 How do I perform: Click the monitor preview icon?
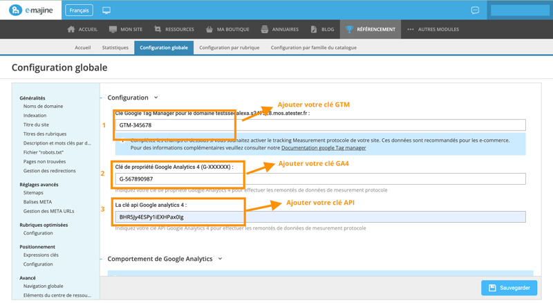(x=106, y=10)
